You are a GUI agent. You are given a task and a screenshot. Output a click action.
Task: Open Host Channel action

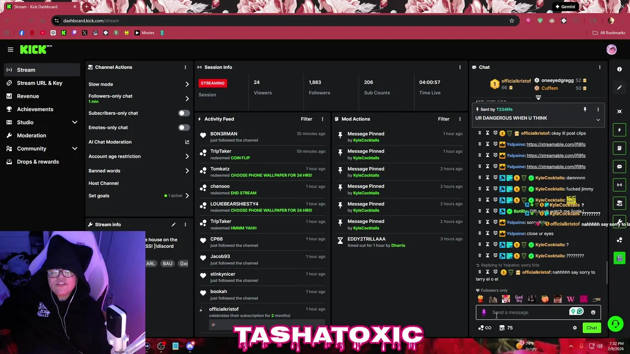(103, 183)
